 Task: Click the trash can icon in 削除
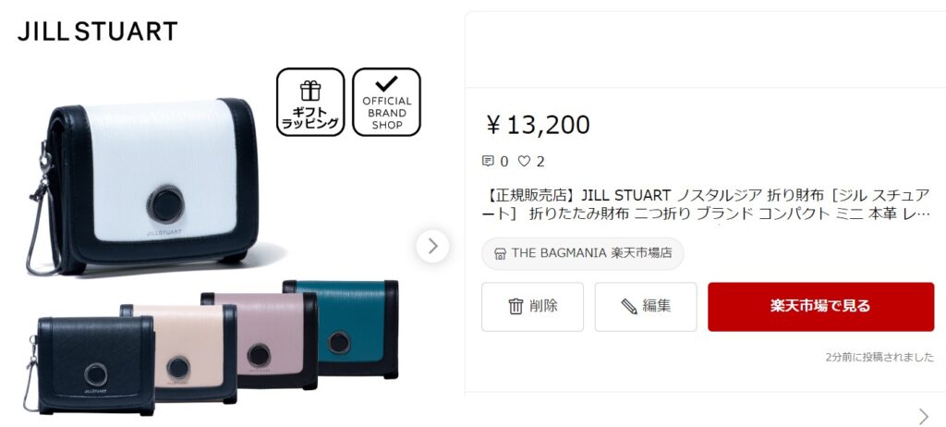tap(515, 306)
